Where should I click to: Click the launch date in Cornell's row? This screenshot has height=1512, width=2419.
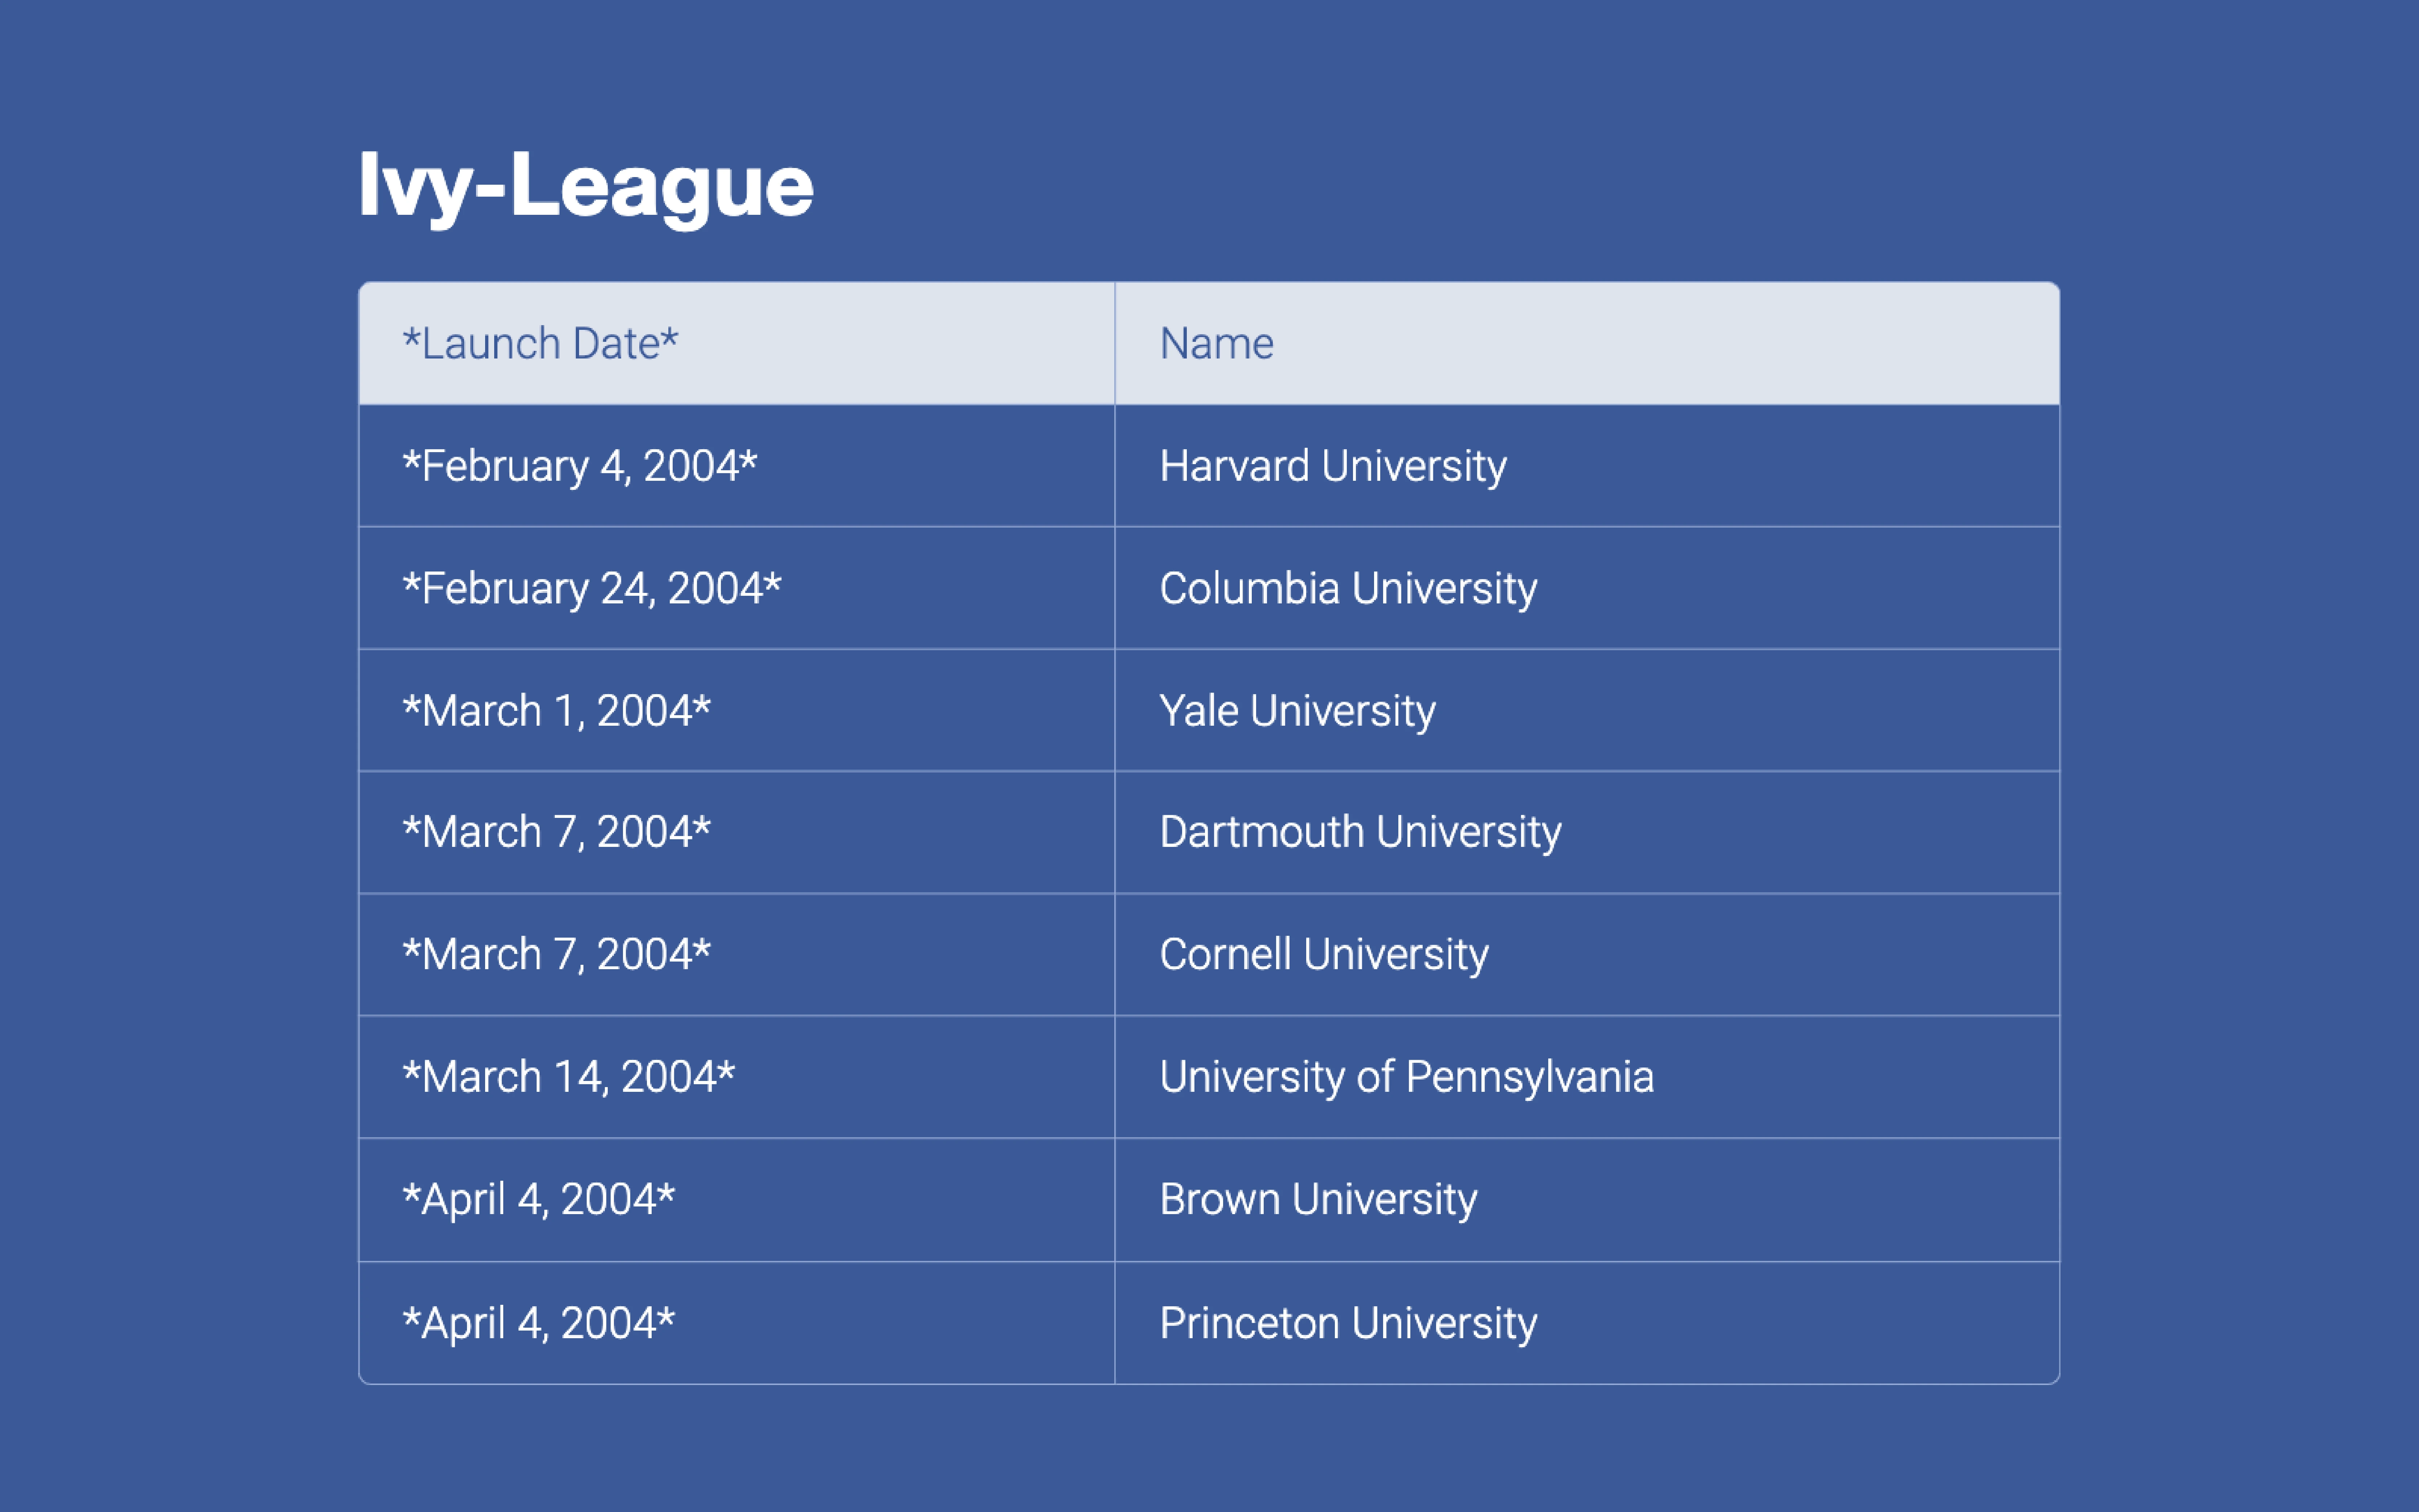pos(556,954)
